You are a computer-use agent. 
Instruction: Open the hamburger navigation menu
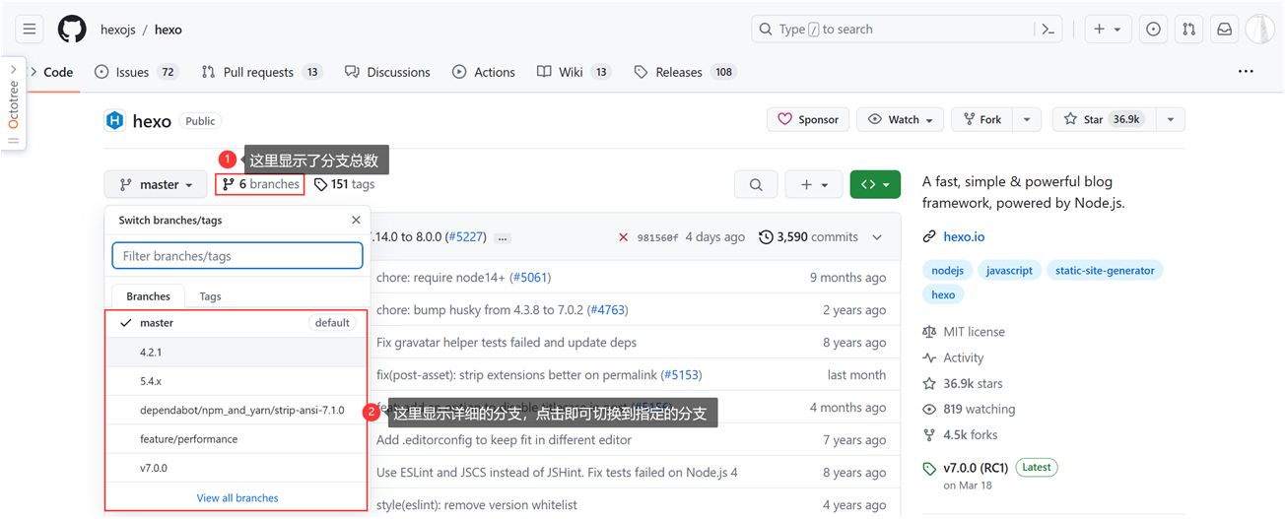coord(30,30)
